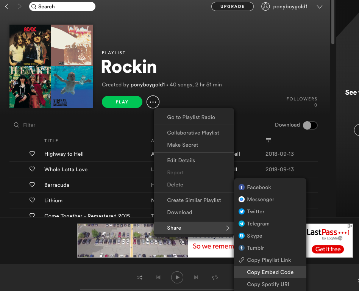Click the ad choices icon on LastPass ad
The height and width of the screenshot is (291, 359).
350,226
